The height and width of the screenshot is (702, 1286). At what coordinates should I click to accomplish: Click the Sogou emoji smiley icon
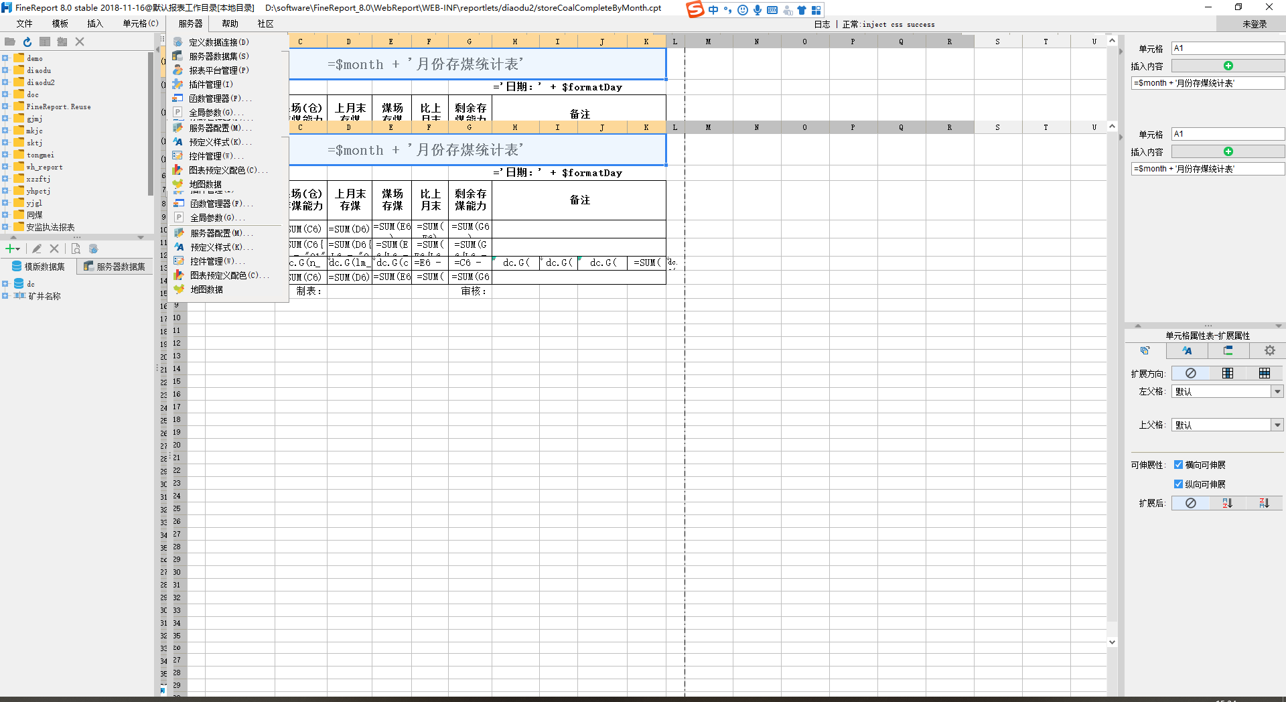pos(743,10)
